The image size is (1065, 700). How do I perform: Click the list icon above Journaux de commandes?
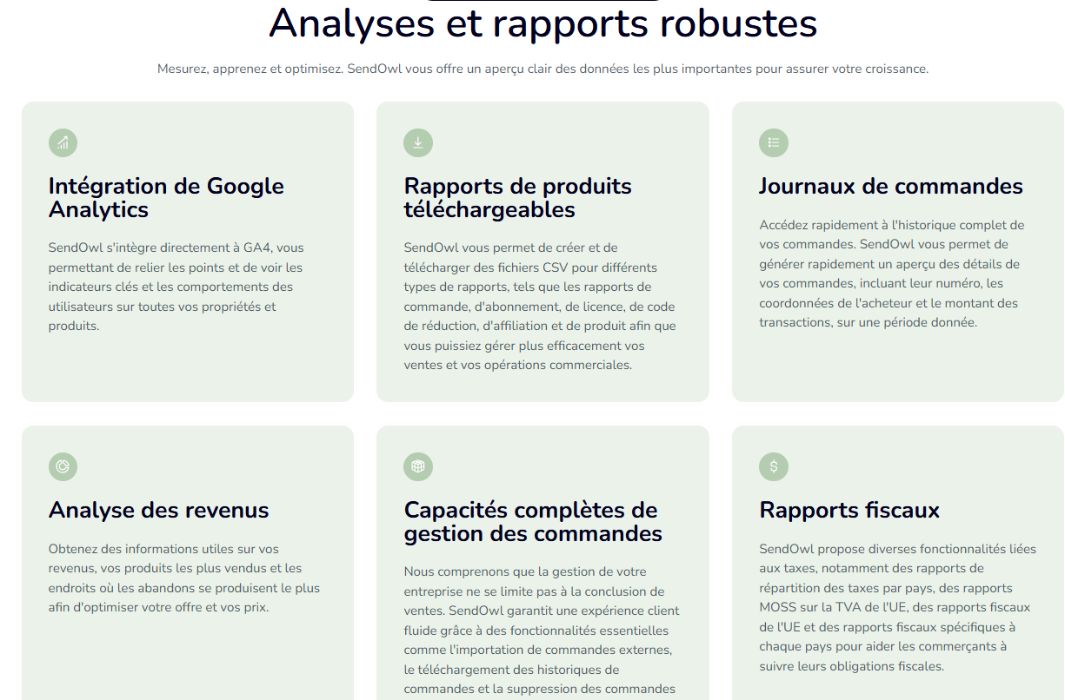(774, 142)
